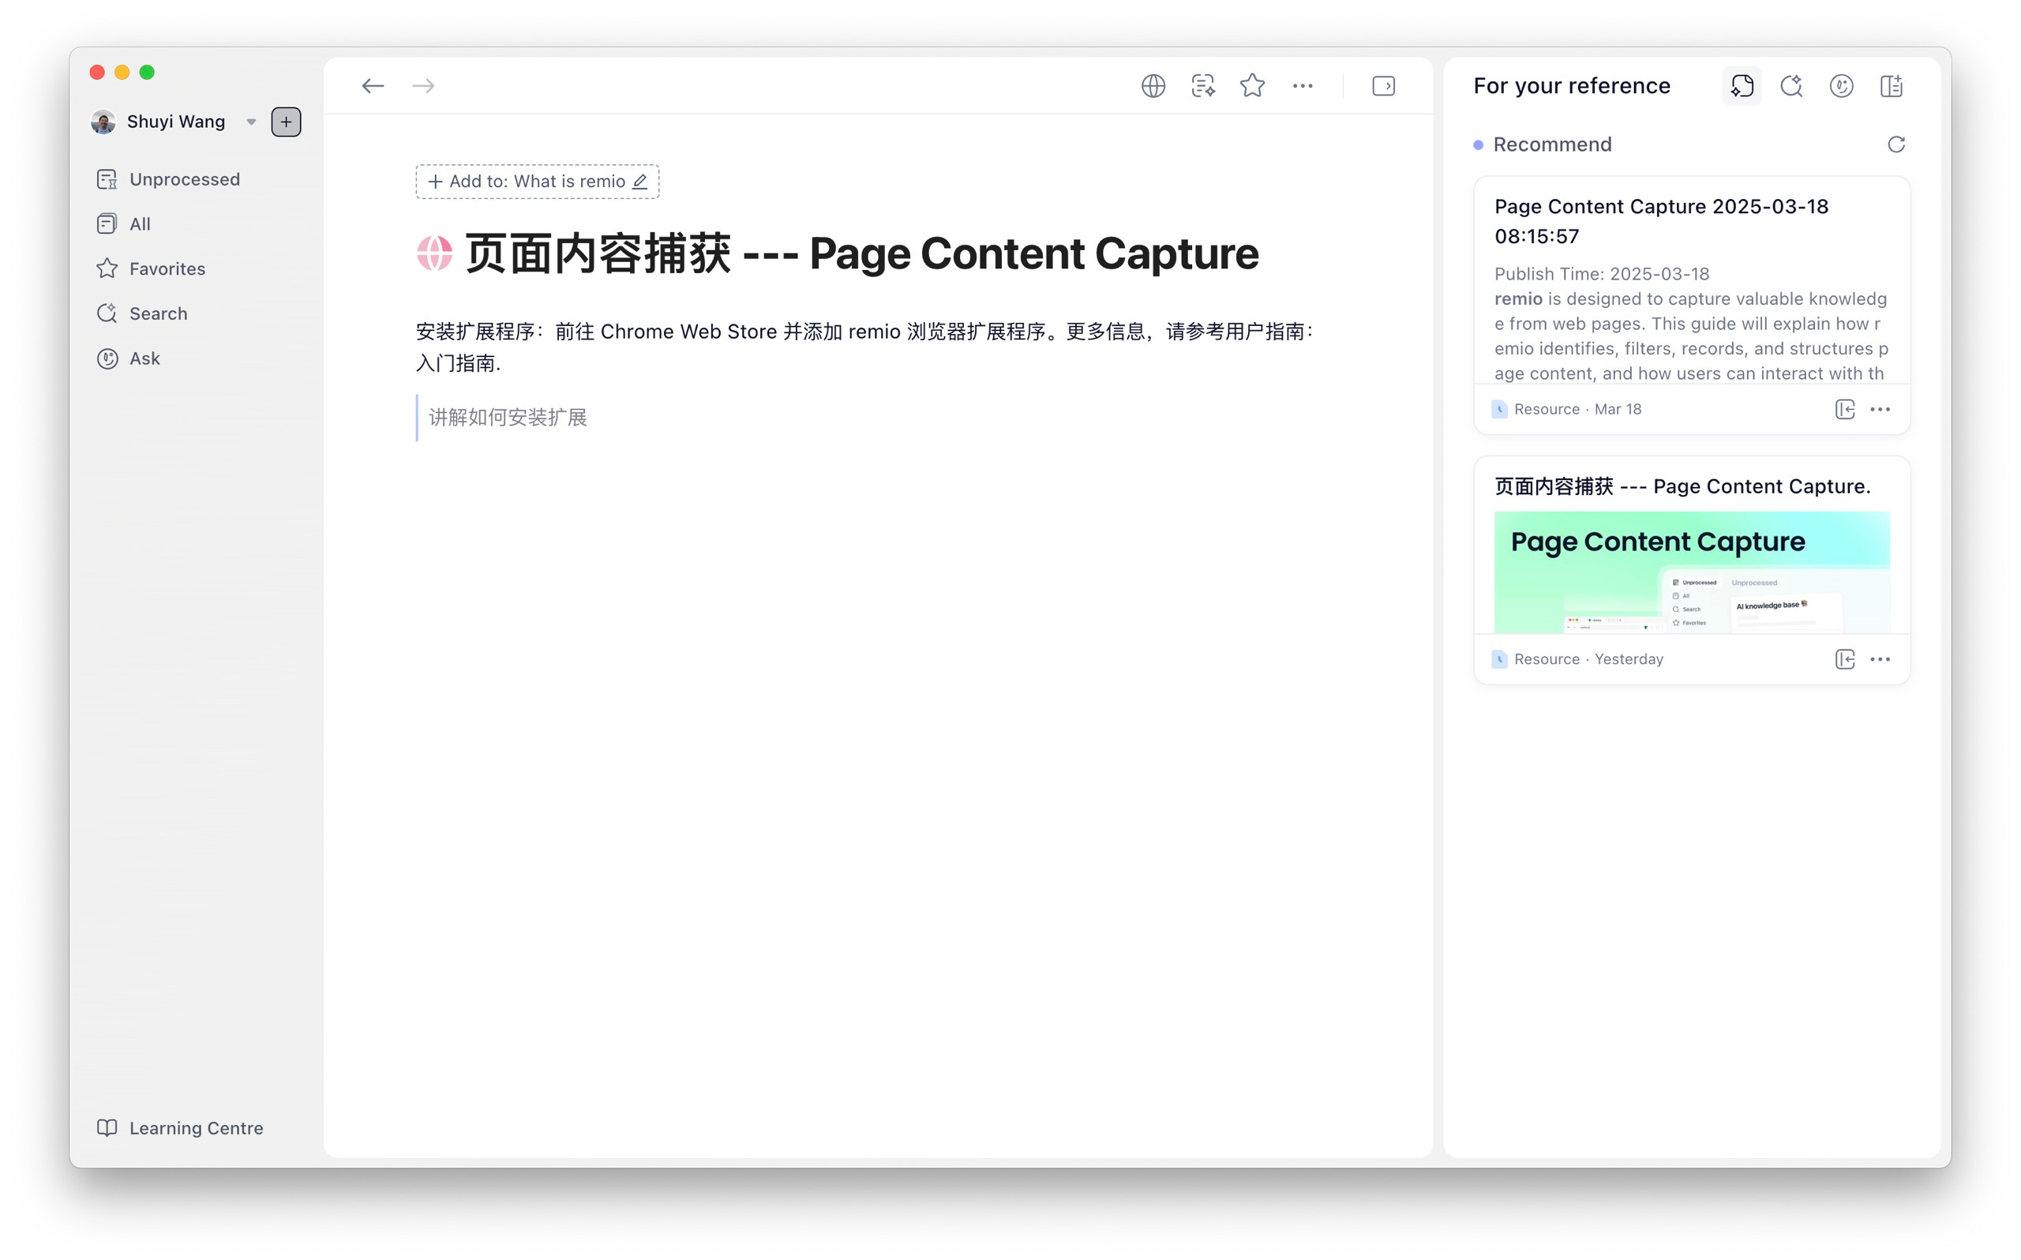Open more options on Mar 18 resource card
Viewport: 2021px width, 1260px height.
[1880, 409]
